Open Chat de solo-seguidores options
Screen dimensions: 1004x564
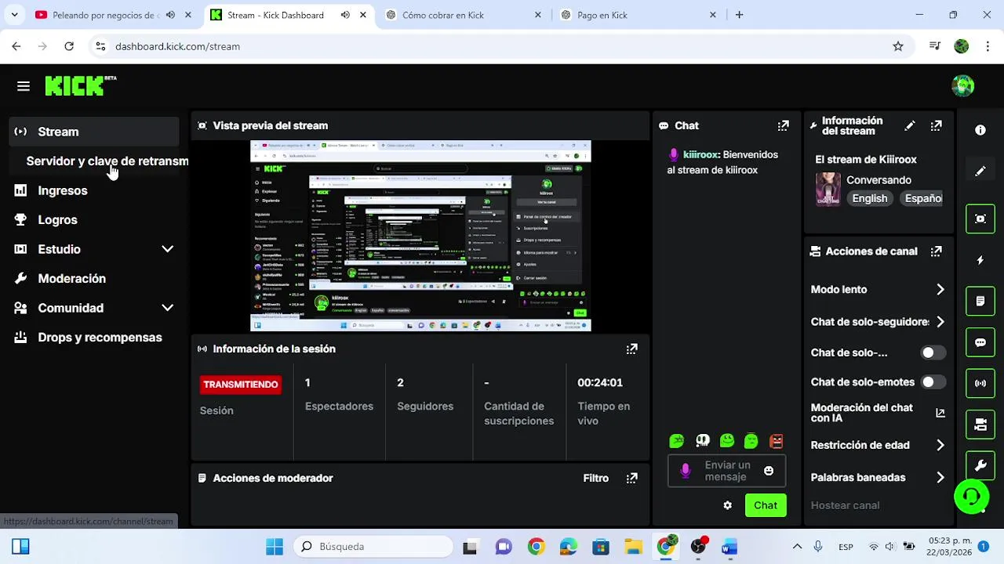coord(878,322)
